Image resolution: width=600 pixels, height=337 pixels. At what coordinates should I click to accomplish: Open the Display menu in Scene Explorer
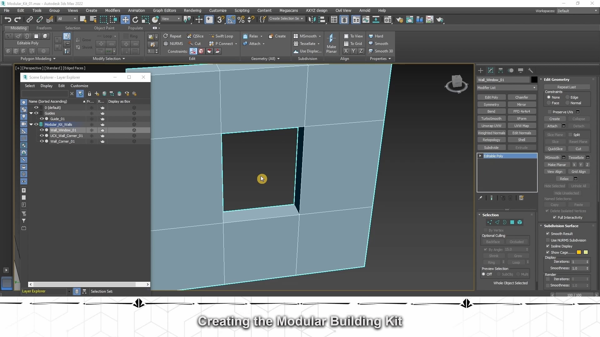46,86
